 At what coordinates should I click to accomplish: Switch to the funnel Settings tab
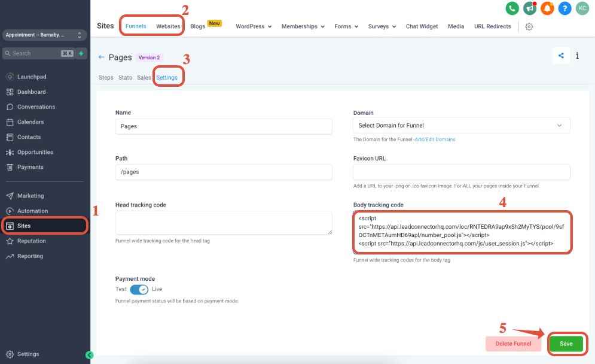(167, 77)
